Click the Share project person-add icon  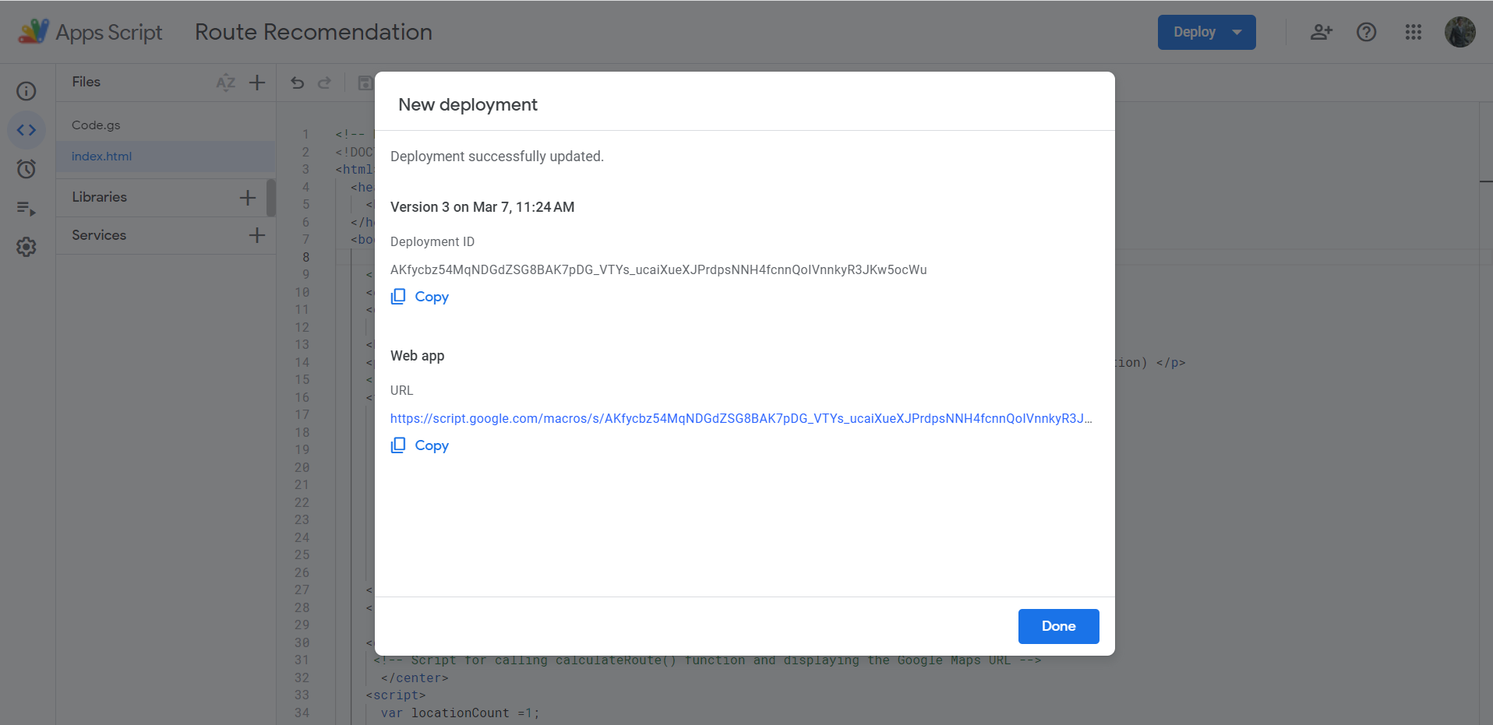pyautogui.click(x=1321, y=32)
